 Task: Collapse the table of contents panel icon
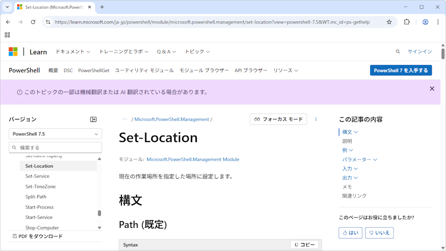93,120
